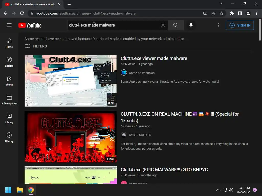This screenshot has height=196, width=262.
Task: Open Explore in the sidebar
Action: pyautogui.click(x=9, y=62)
